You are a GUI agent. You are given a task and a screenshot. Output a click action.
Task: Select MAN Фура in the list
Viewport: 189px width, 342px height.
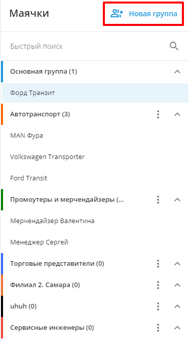95,136
